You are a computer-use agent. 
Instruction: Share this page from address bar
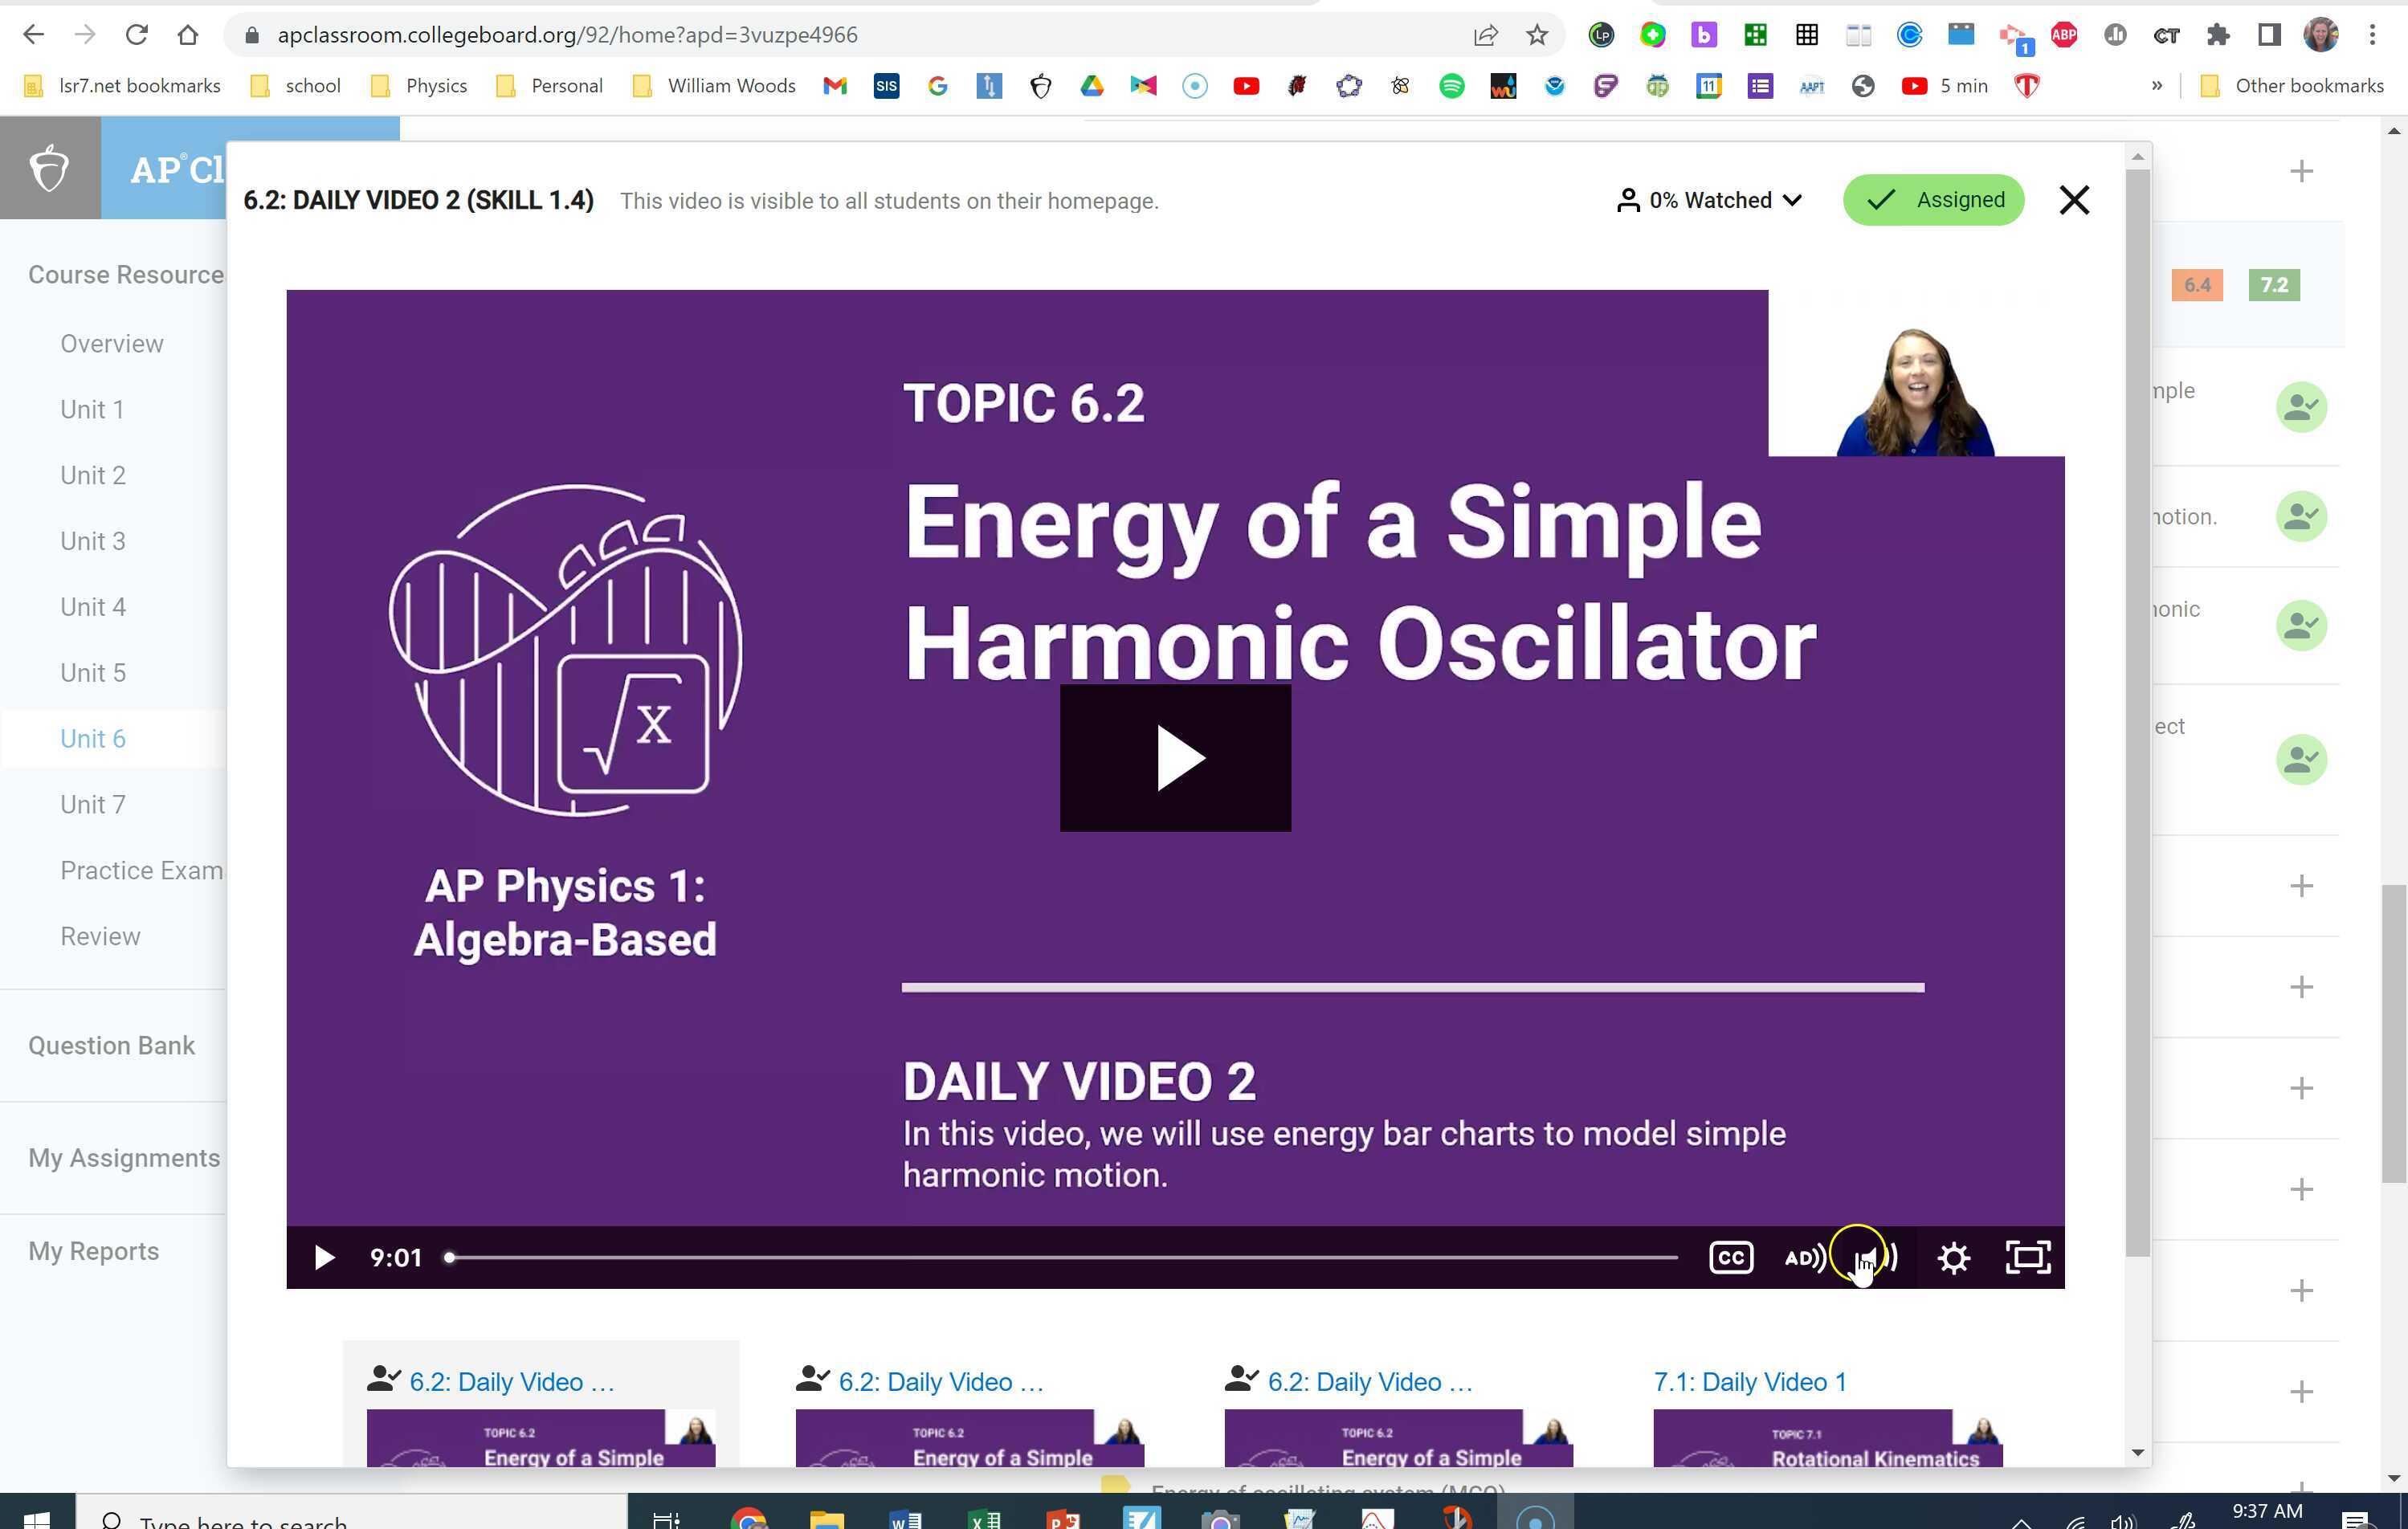1486,35
